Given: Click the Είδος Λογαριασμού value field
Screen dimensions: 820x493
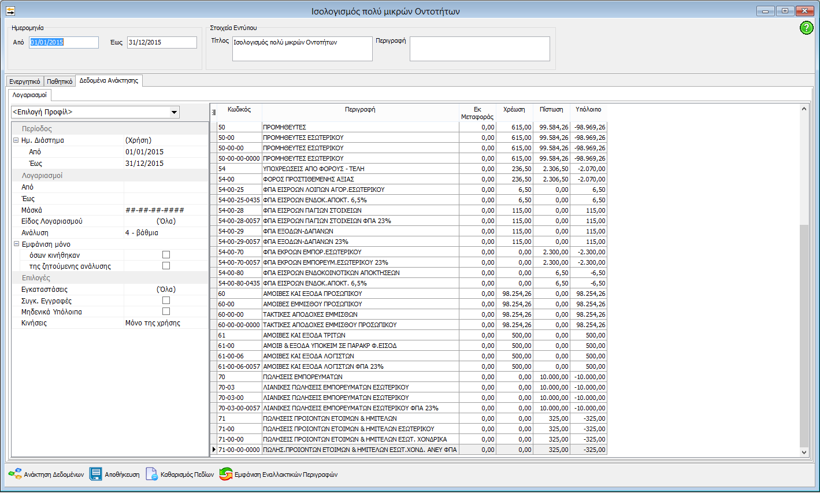Looking at the screenshot, I should tap(166, 221).
